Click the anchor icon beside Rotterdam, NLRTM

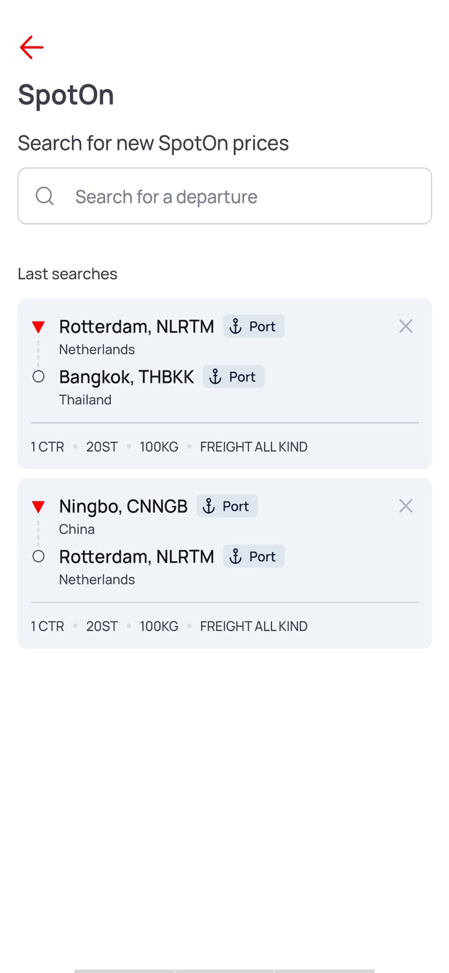point(235,326)
